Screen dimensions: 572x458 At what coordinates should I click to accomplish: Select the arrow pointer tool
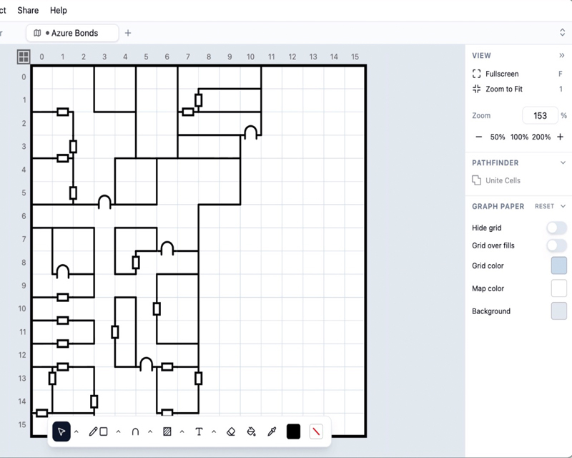point(61,432)
